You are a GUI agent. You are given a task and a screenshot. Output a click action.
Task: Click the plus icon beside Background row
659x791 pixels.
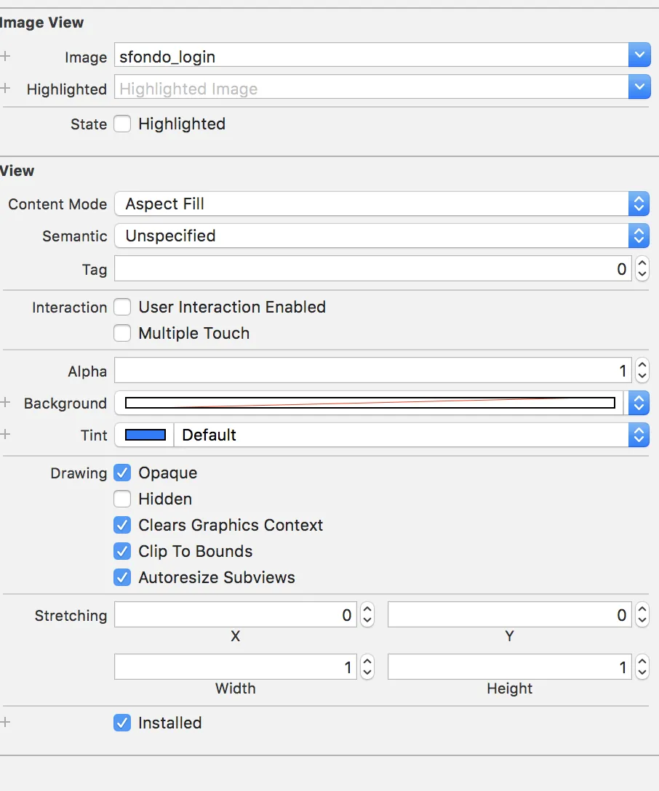[6, 402]
